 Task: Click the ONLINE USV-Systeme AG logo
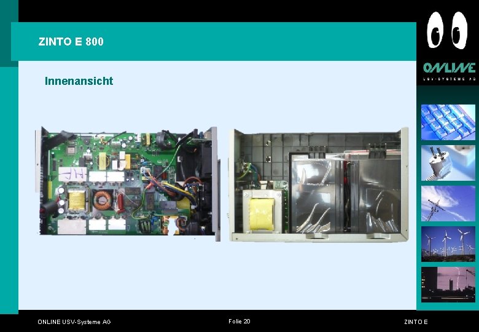tap(449, 71)
